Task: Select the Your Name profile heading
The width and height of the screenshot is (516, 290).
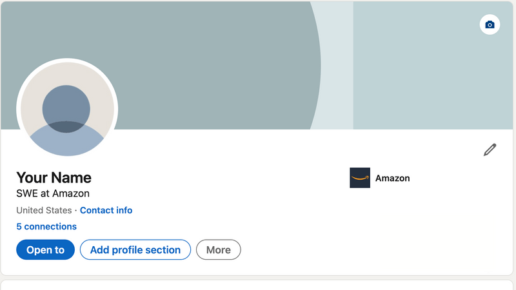Action: pyautogui.click(x=54, y=177)
